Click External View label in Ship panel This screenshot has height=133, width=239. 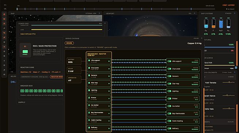pyautogui.click(x=91, y=13)
